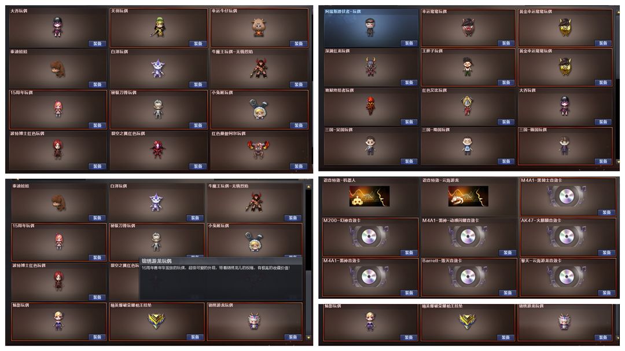Choose the 幸运猪猪玩偶 boar doll icon

(468, 28)
